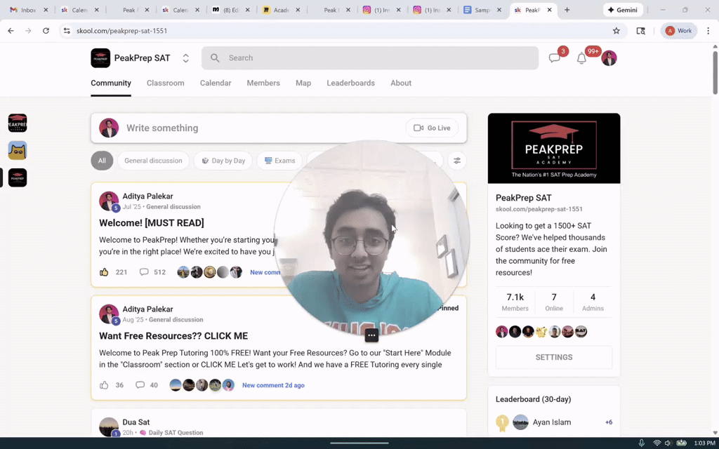View site information icon in address bar
This screenshot has width=719, height=449.
pyautogui.click(x=67, y=31)
